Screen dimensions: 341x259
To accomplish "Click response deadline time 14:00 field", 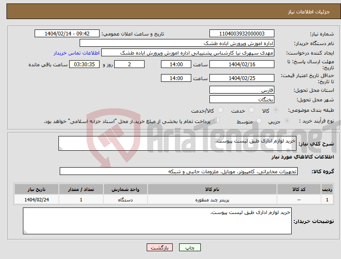I will pos(176,64).
